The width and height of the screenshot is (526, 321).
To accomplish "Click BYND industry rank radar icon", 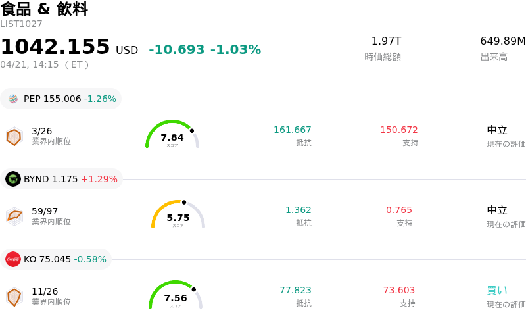I will 14,216.
